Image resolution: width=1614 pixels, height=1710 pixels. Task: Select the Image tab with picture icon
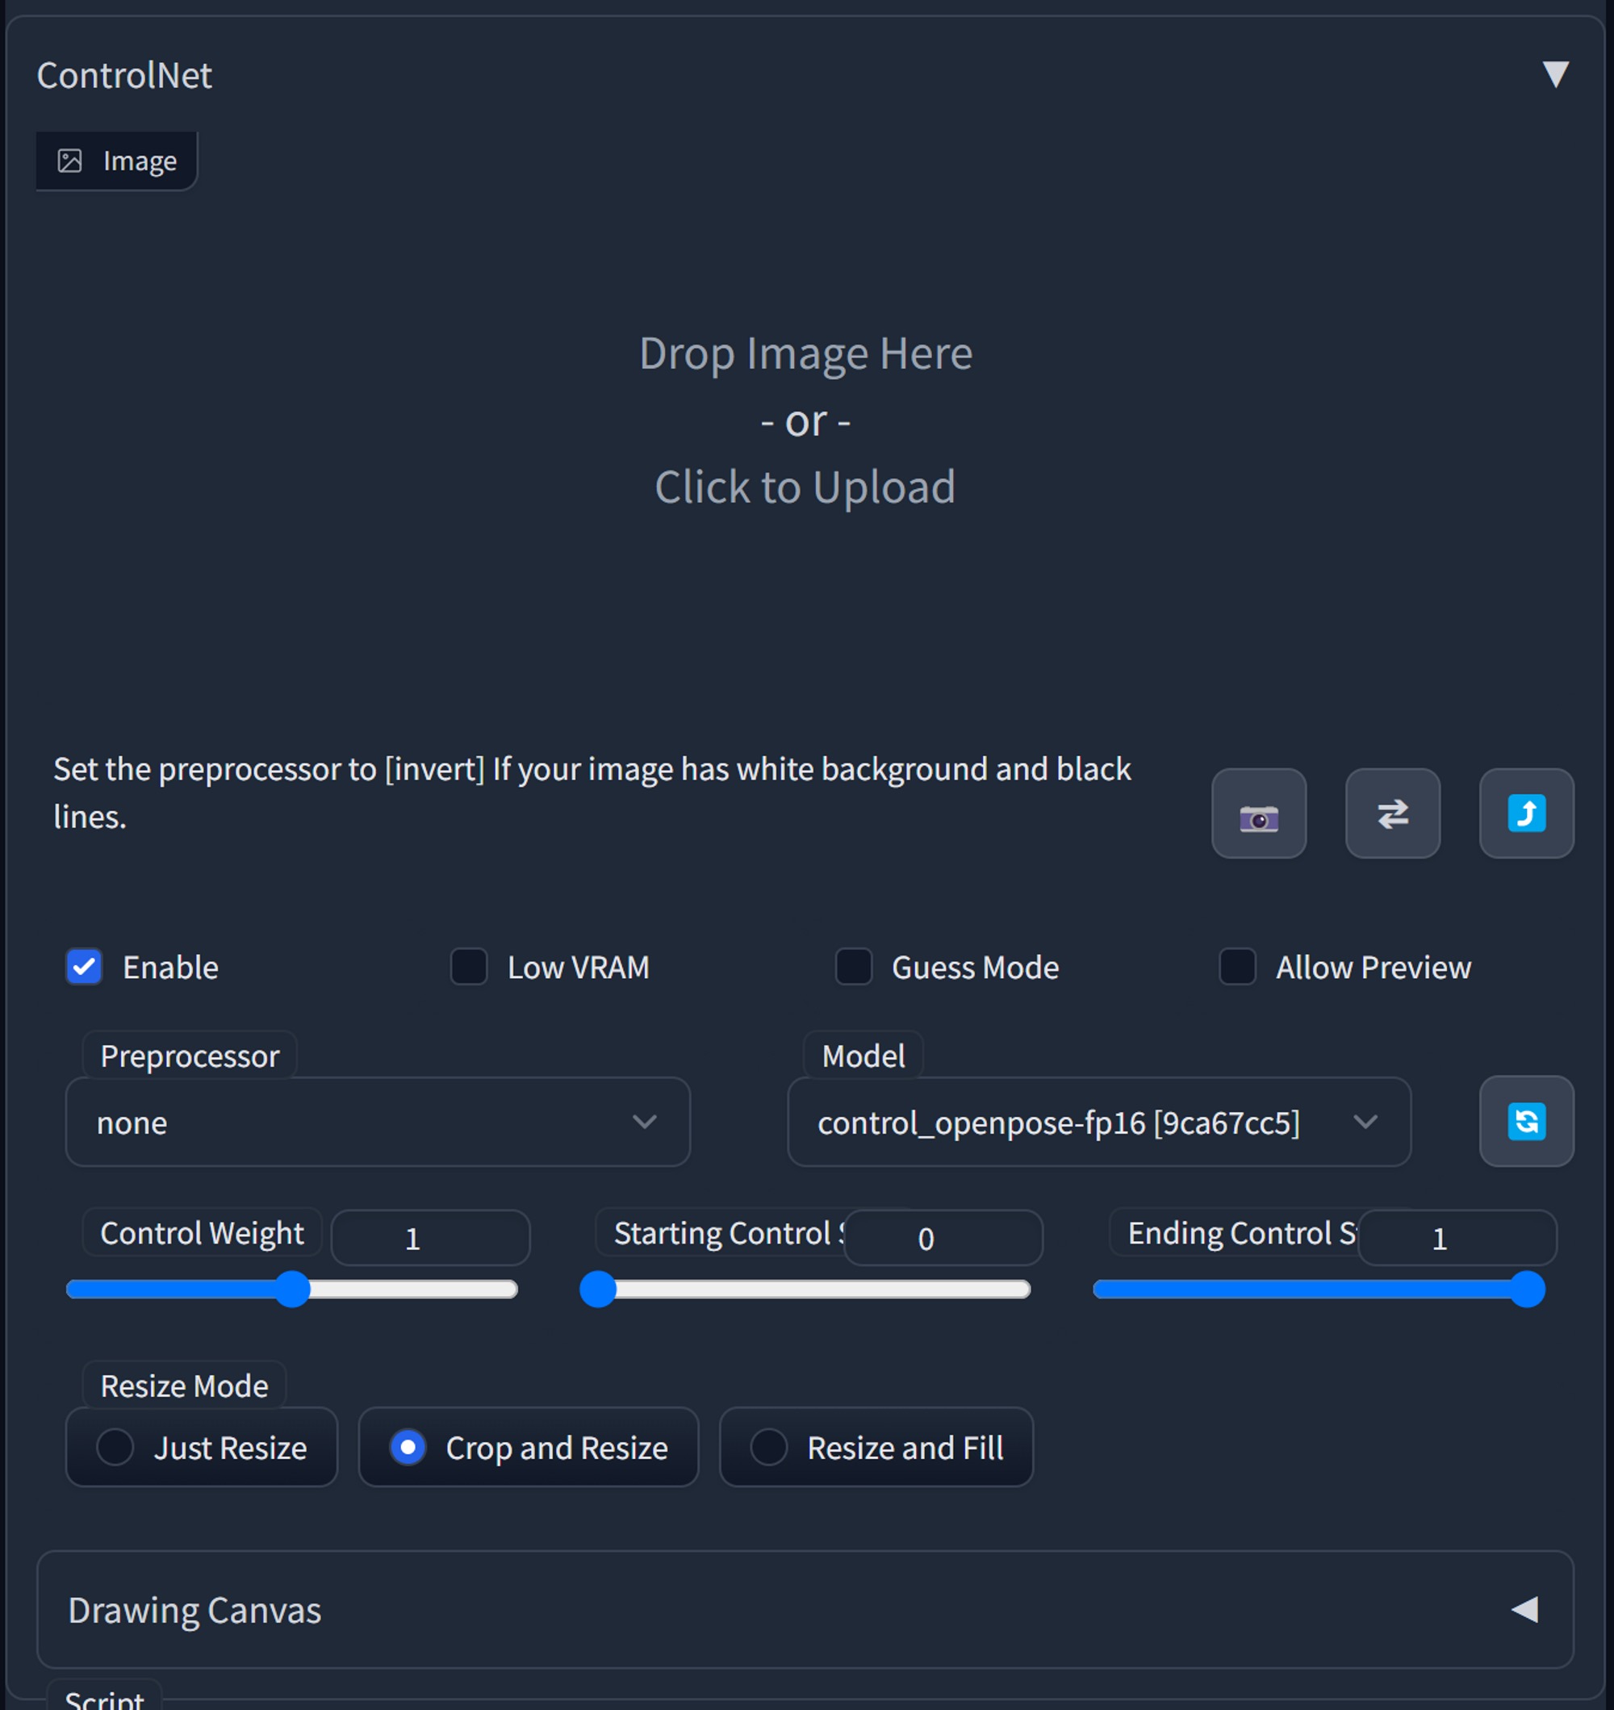pyautogui.click(x=116, y=160)
